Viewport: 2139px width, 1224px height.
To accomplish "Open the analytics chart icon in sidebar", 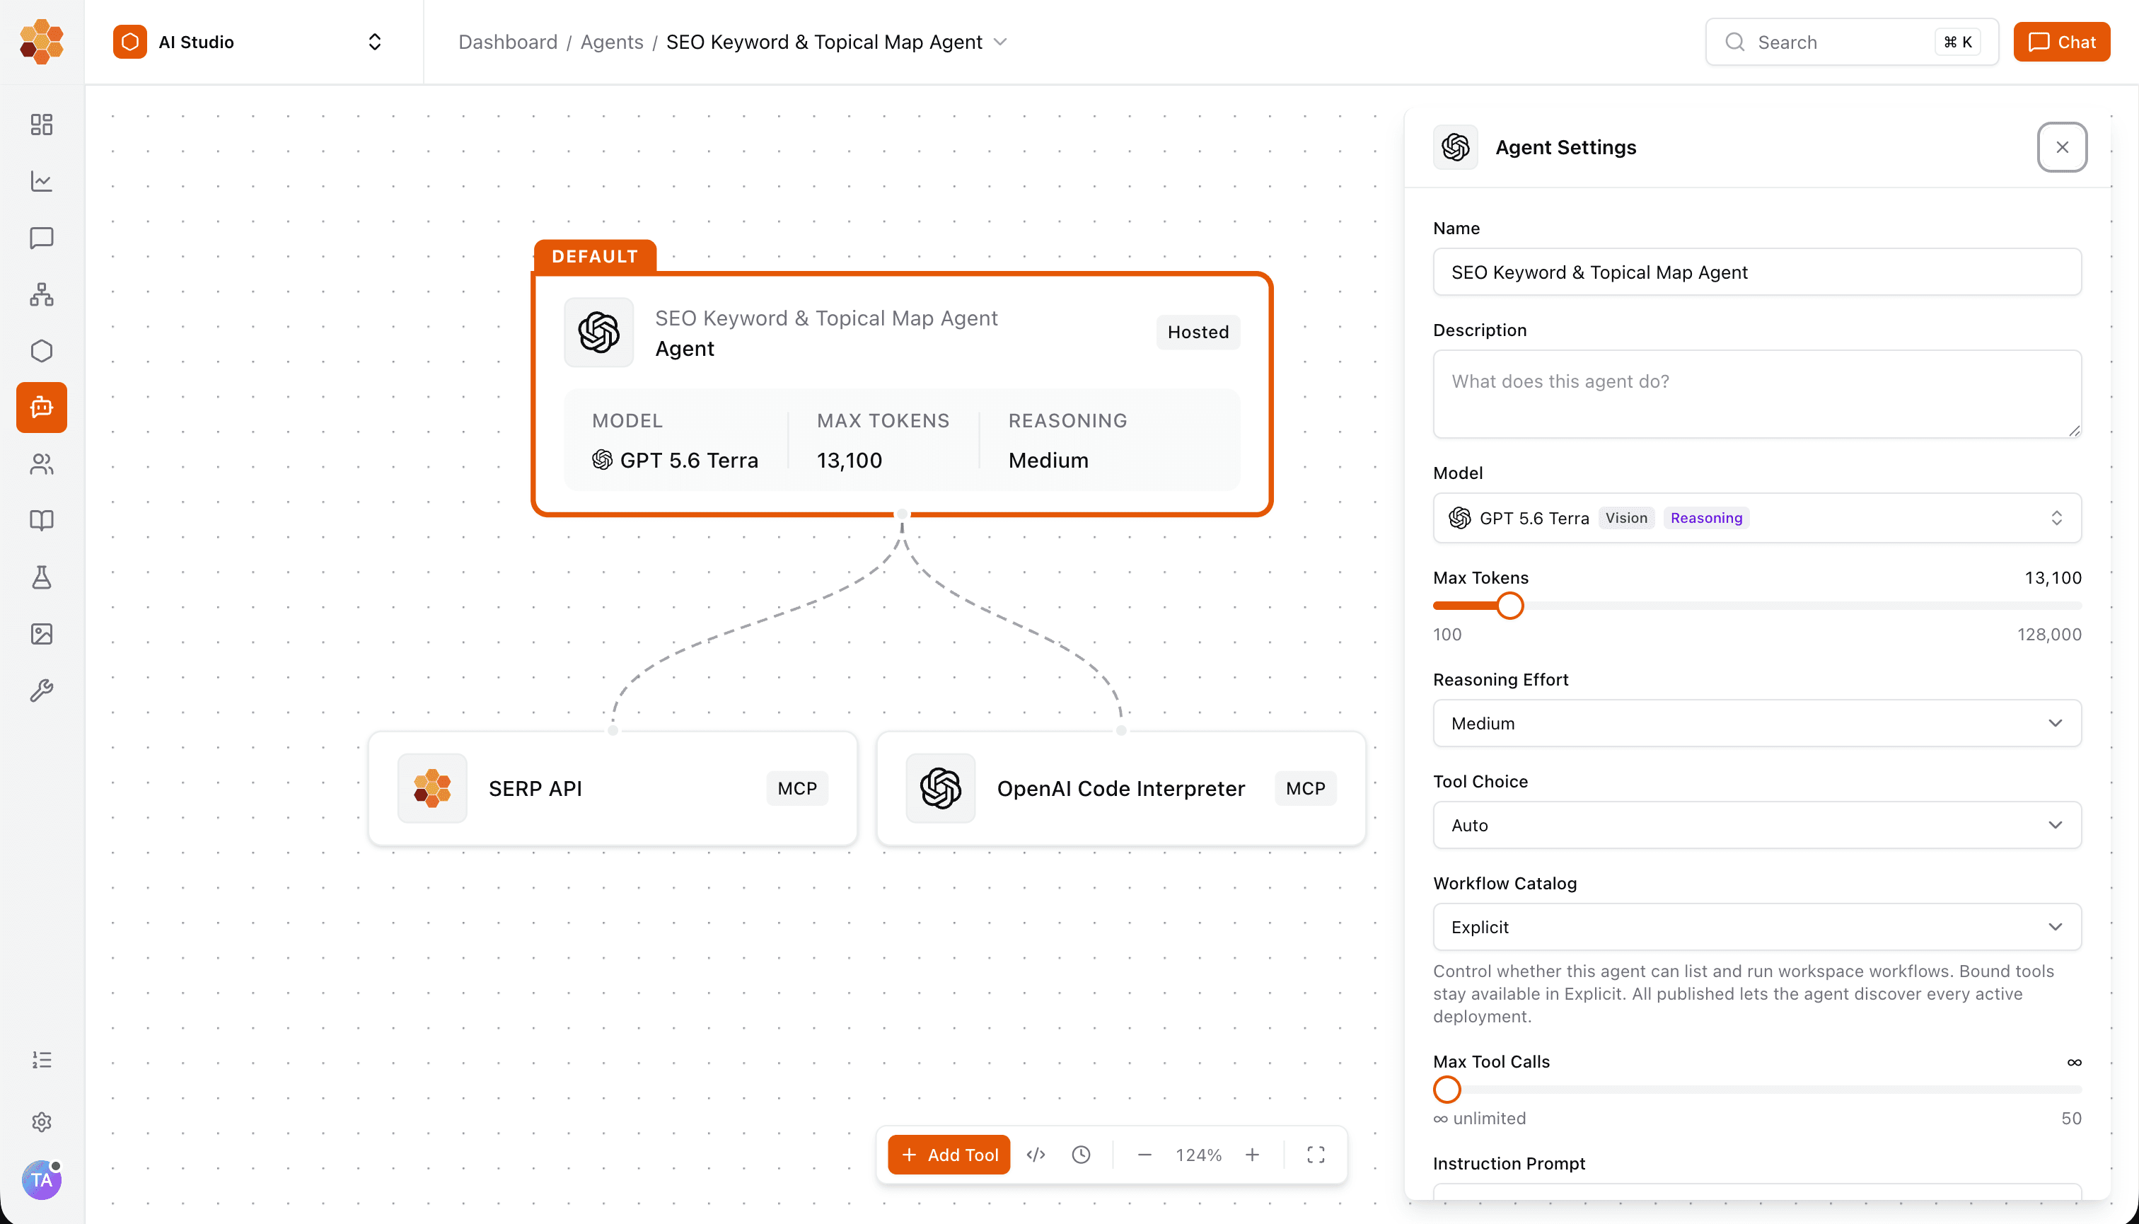I will click(41, 180).
